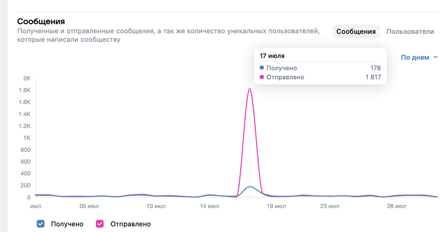Click the 17 июля tooltip header
440x232 pixels.
pos(272,56)
